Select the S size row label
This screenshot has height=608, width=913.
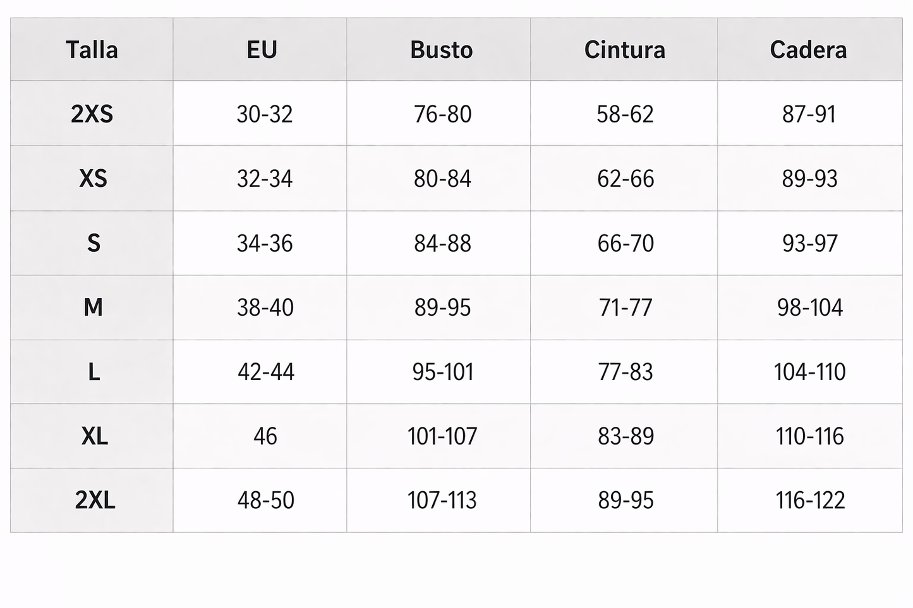click(92, 243)
